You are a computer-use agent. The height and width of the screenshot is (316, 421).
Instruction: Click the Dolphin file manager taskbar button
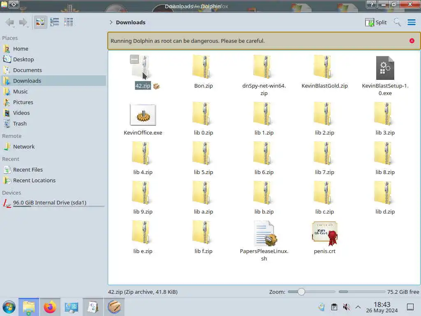tap(29, 307)
